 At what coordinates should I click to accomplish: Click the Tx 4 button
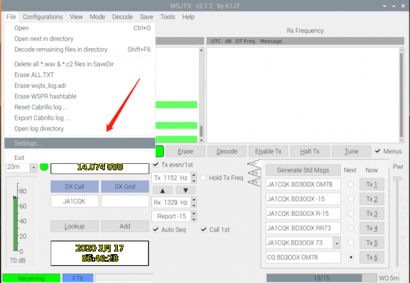tap(372, 228)
